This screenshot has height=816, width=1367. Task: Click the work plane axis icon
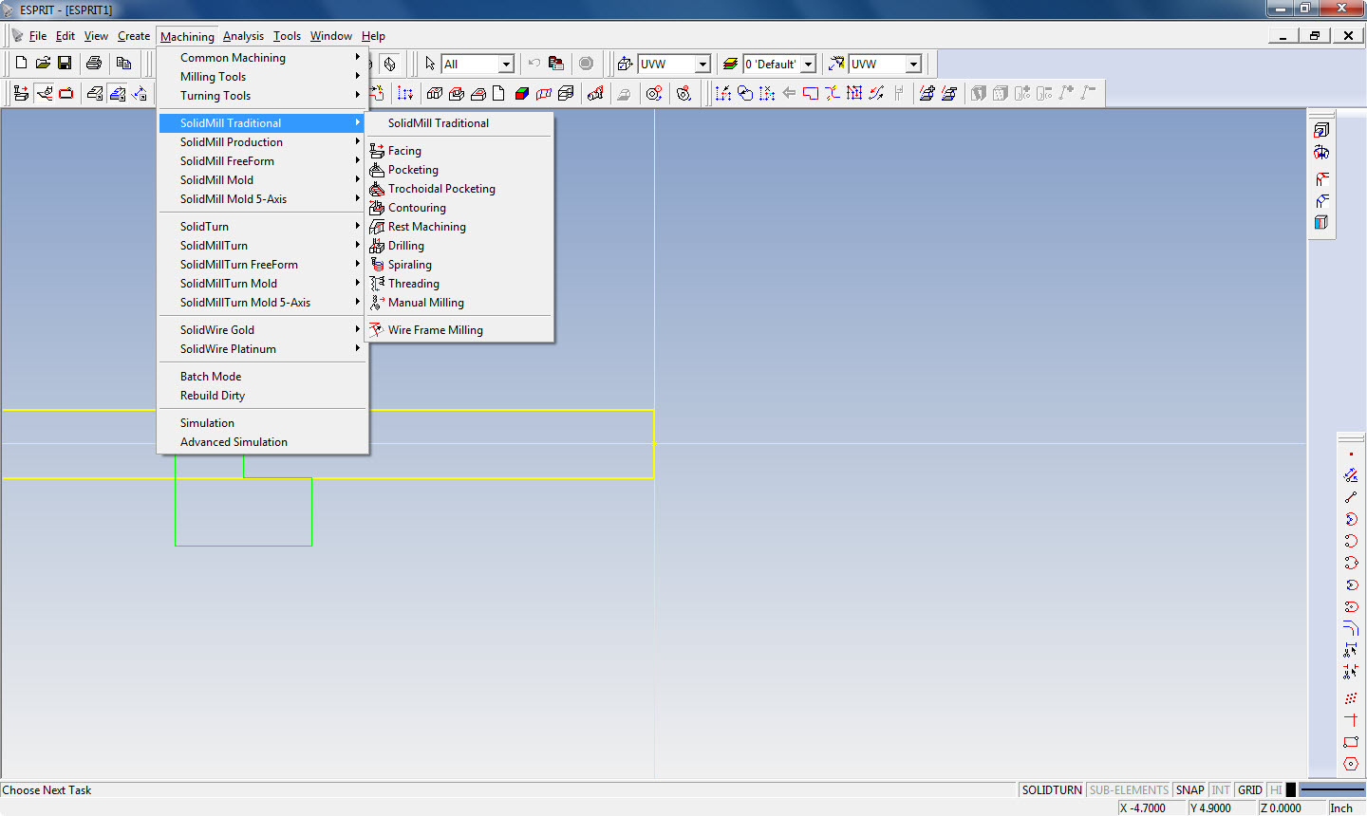point(625,64)
